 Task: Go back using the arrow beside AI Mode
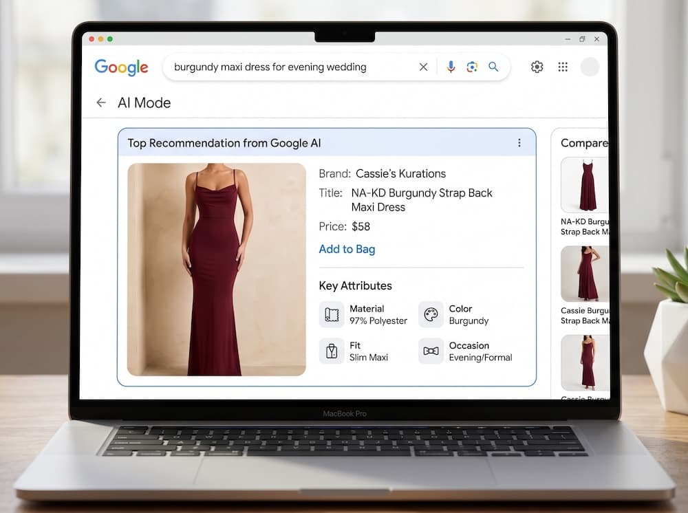click(101, 102)
